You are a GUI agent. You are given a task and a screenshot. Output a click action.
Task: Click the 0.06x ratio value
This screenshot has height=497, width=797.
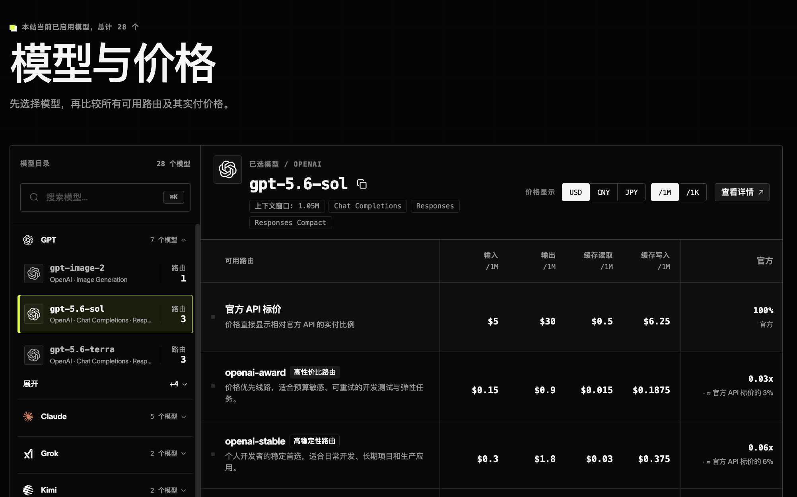click(x=761, y=447)
